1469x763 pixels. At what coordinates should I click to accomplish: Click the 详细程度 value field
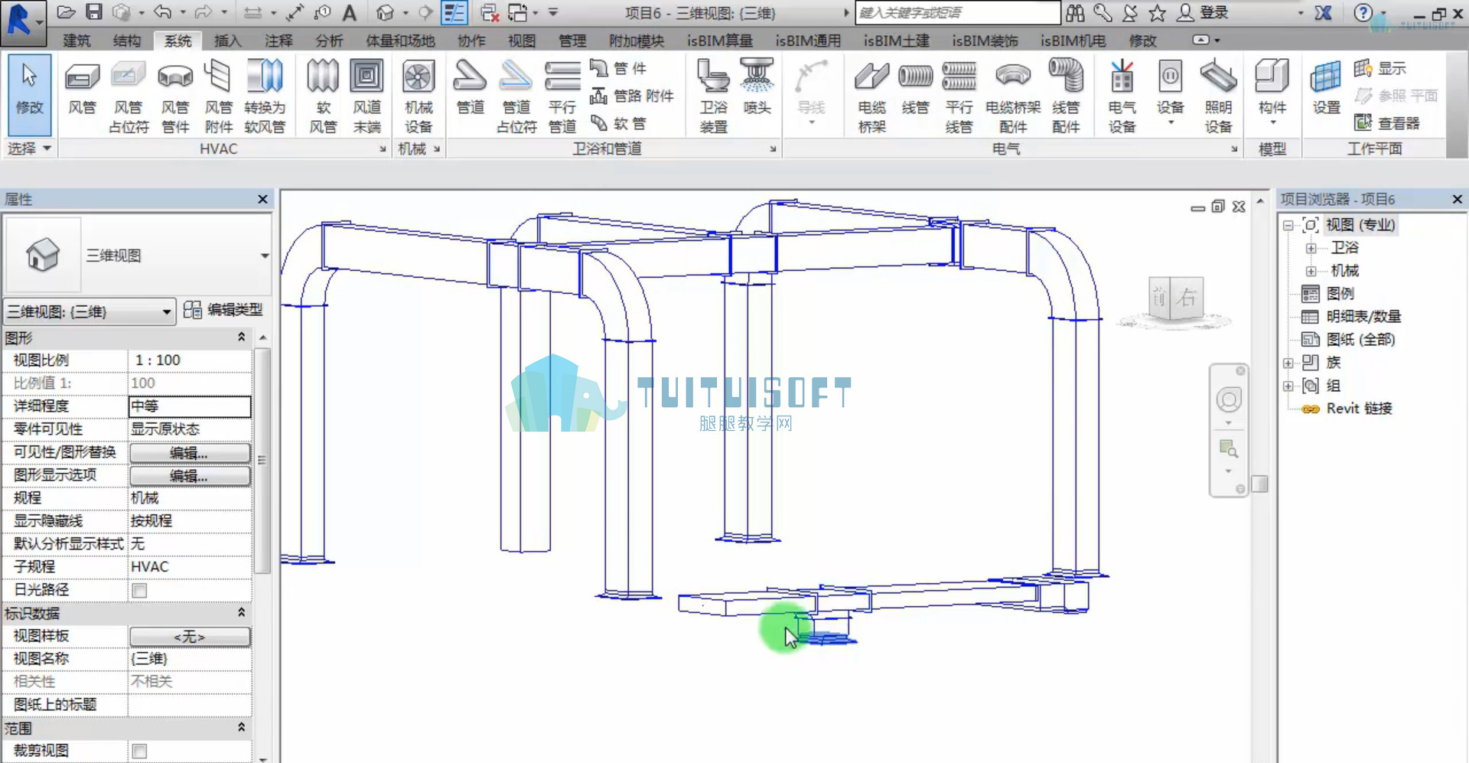click(190, 406)
